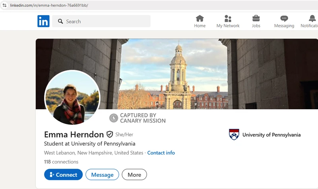Open the My Network tab
The height and width of the screenshot is (189, 318).
[228, 21]
